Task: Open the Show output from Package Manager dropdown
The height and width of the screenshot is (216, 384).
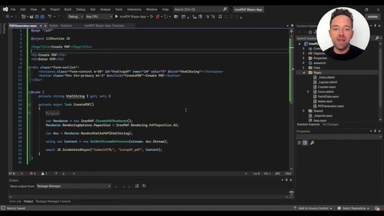Action: pos(73,186)
